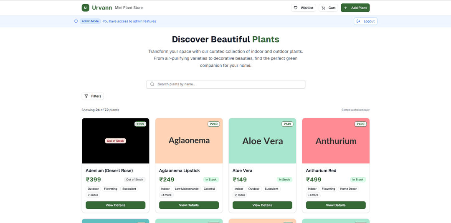This screenshot has height=223, width=451.
Task: Click the green Urvann logo icon
Action: point(85,8)
